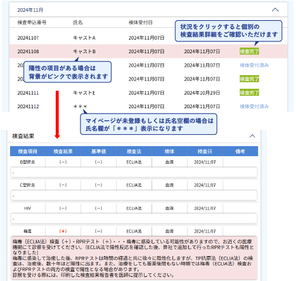Click the 検査法 column header

pos(134,151)
